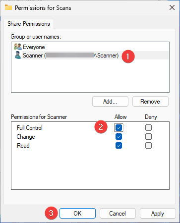Check Deny for Change permission
Screen dimensions: 180x223
coord(148,137)
